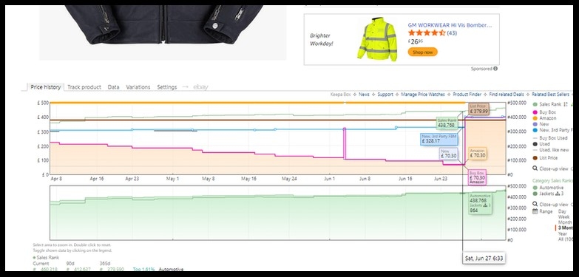Click the Range calendar icon

coord(535,212)
